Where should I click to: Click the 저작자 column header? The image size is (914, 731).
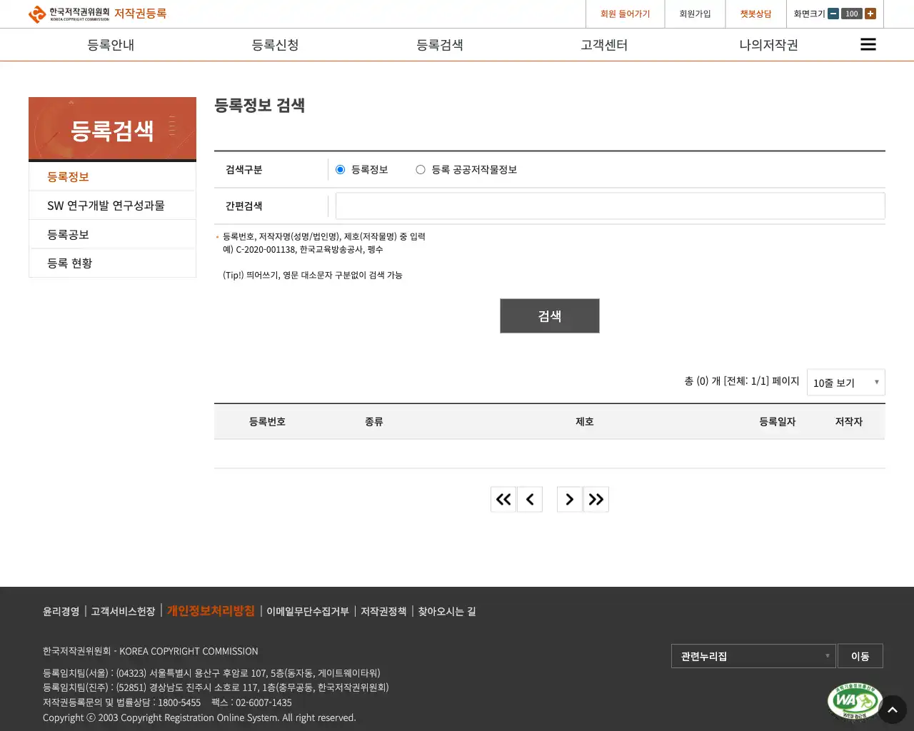pos(849,421)
